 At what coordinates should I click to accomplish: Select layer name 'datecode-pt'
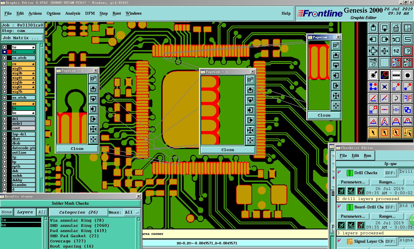tap(24, 148)
